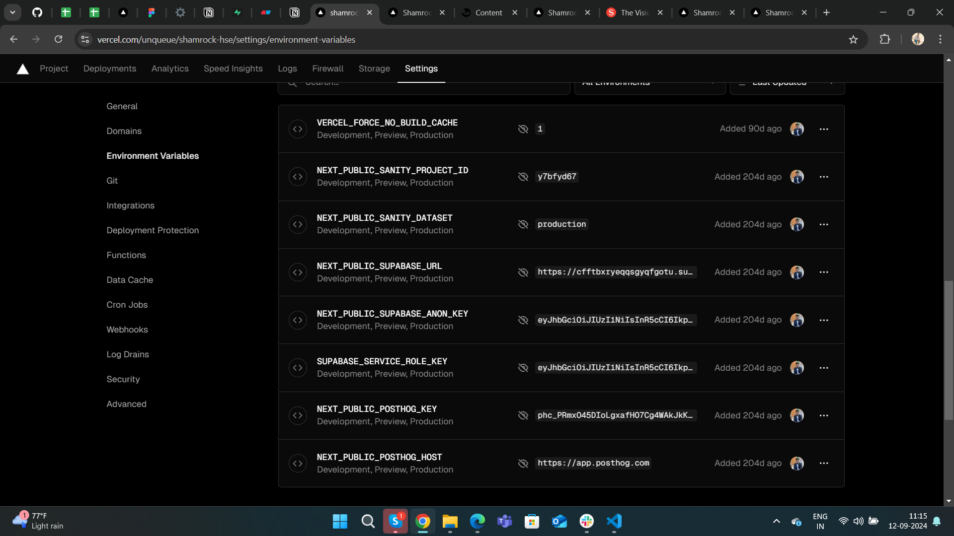Show the NEXT_PUBLIC_SUPABASE_ANON_KEY value
This screenshot has height=536, width=954.
tap(523, 320)
